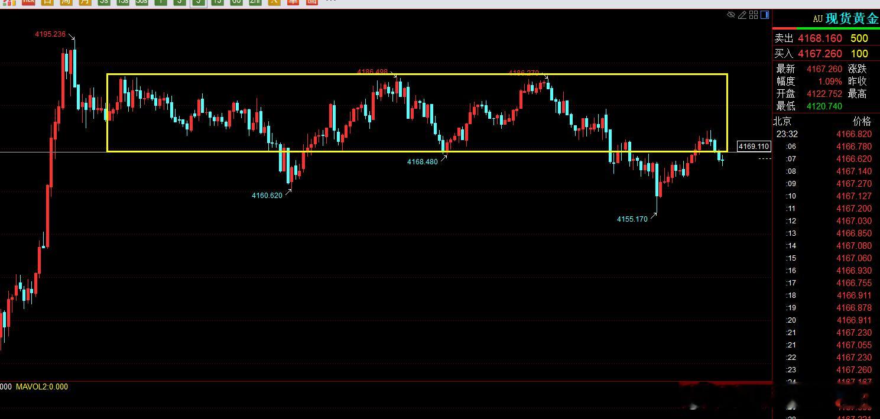Viewport: 880px width, 419px height.
Task: Select trade price 4167.200
Action: pos(854,209)
